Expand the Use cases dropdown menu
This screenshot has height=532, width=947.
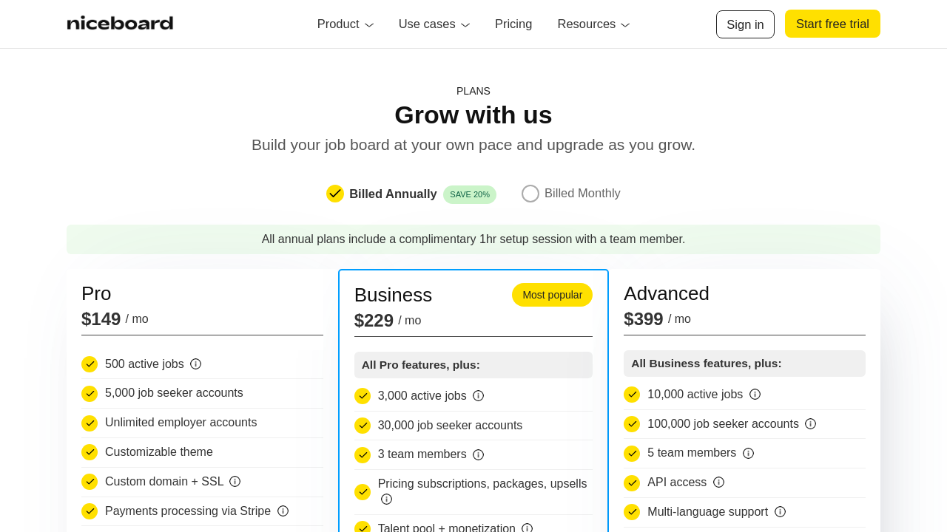(434, 24)
